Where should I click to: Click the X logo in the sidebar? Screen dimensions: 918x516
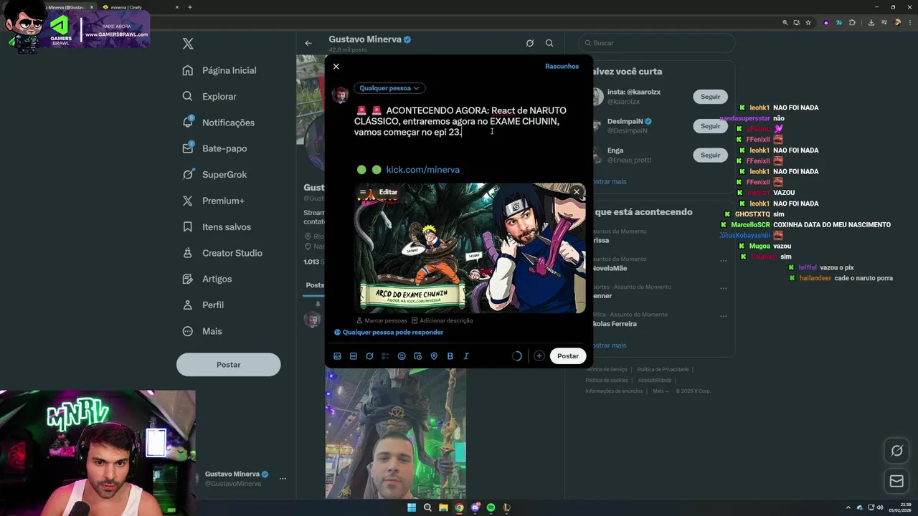pyautogui.click(x=188, y=44)
